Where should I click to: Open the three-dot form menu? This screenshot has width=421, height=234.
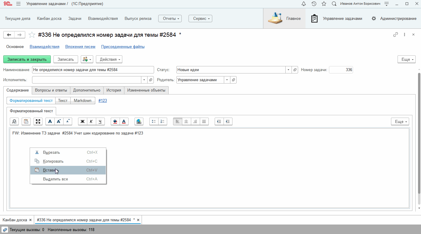[404, 35]
